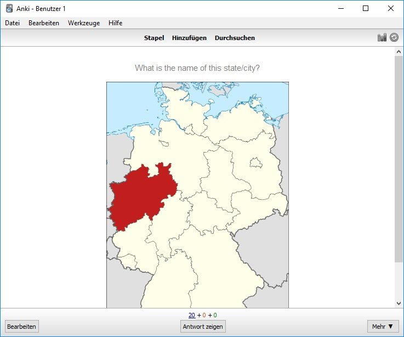The image size is (404, 337).
Task: Minimize the Anki window
Action: 341,9
